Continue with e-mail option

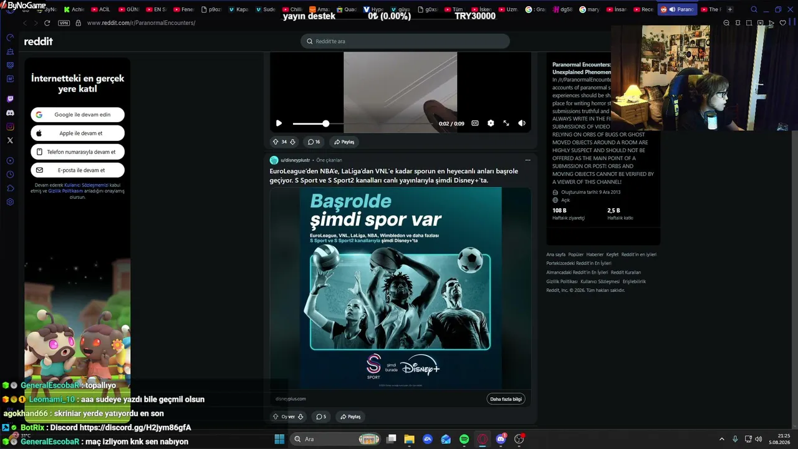tap(78, 170)
